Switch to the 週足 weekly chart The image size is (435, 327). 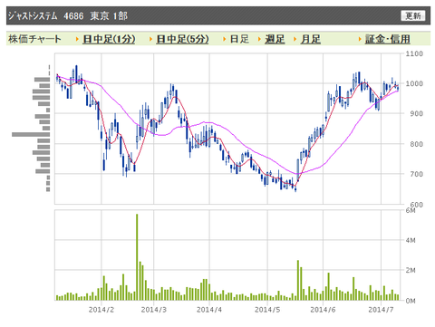coord(275,39)
